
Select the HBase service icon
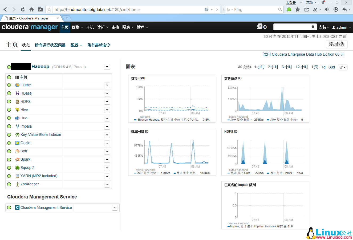click(17, 93)
